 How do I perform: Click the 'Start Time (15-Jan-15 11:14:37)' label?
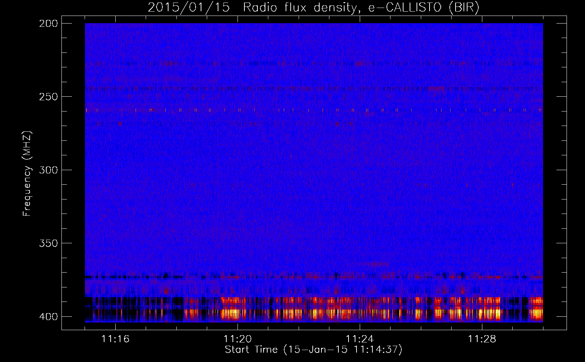pos(313,350)
